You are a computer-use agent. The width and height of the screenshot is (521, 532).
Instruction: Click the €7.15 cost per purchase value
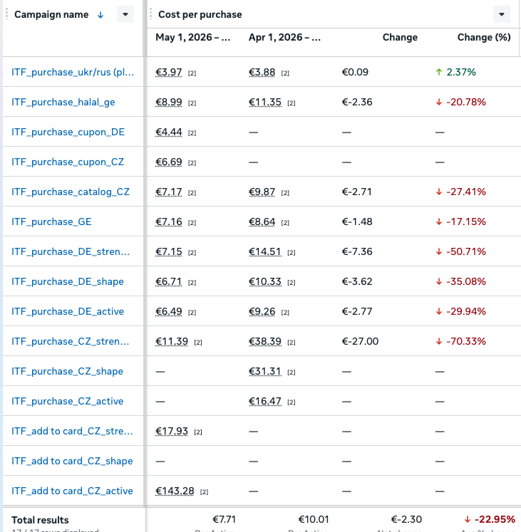tap(169, 251)
